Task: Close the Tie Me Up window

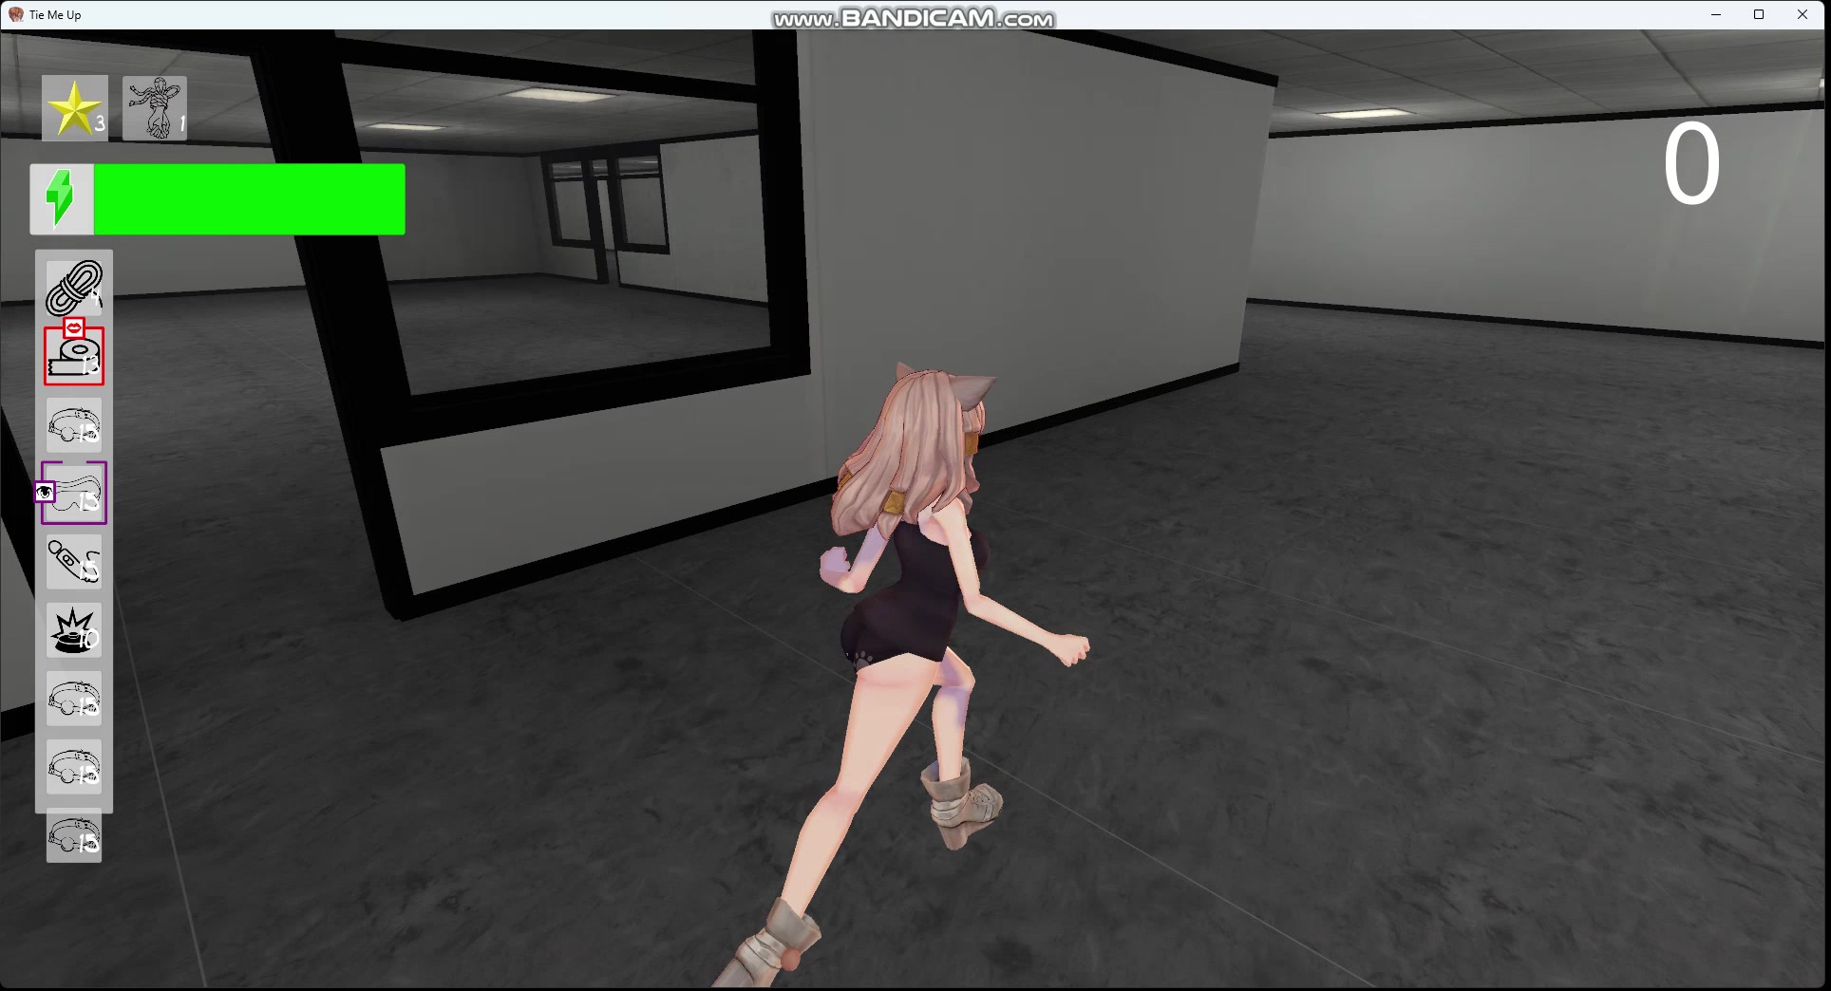Action: click(x=1803, y=14)
